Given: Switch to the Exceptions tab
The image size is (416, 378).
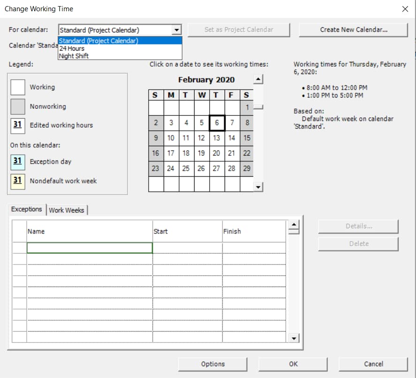Looking at the screenshot, I should (x=26, y=210).
